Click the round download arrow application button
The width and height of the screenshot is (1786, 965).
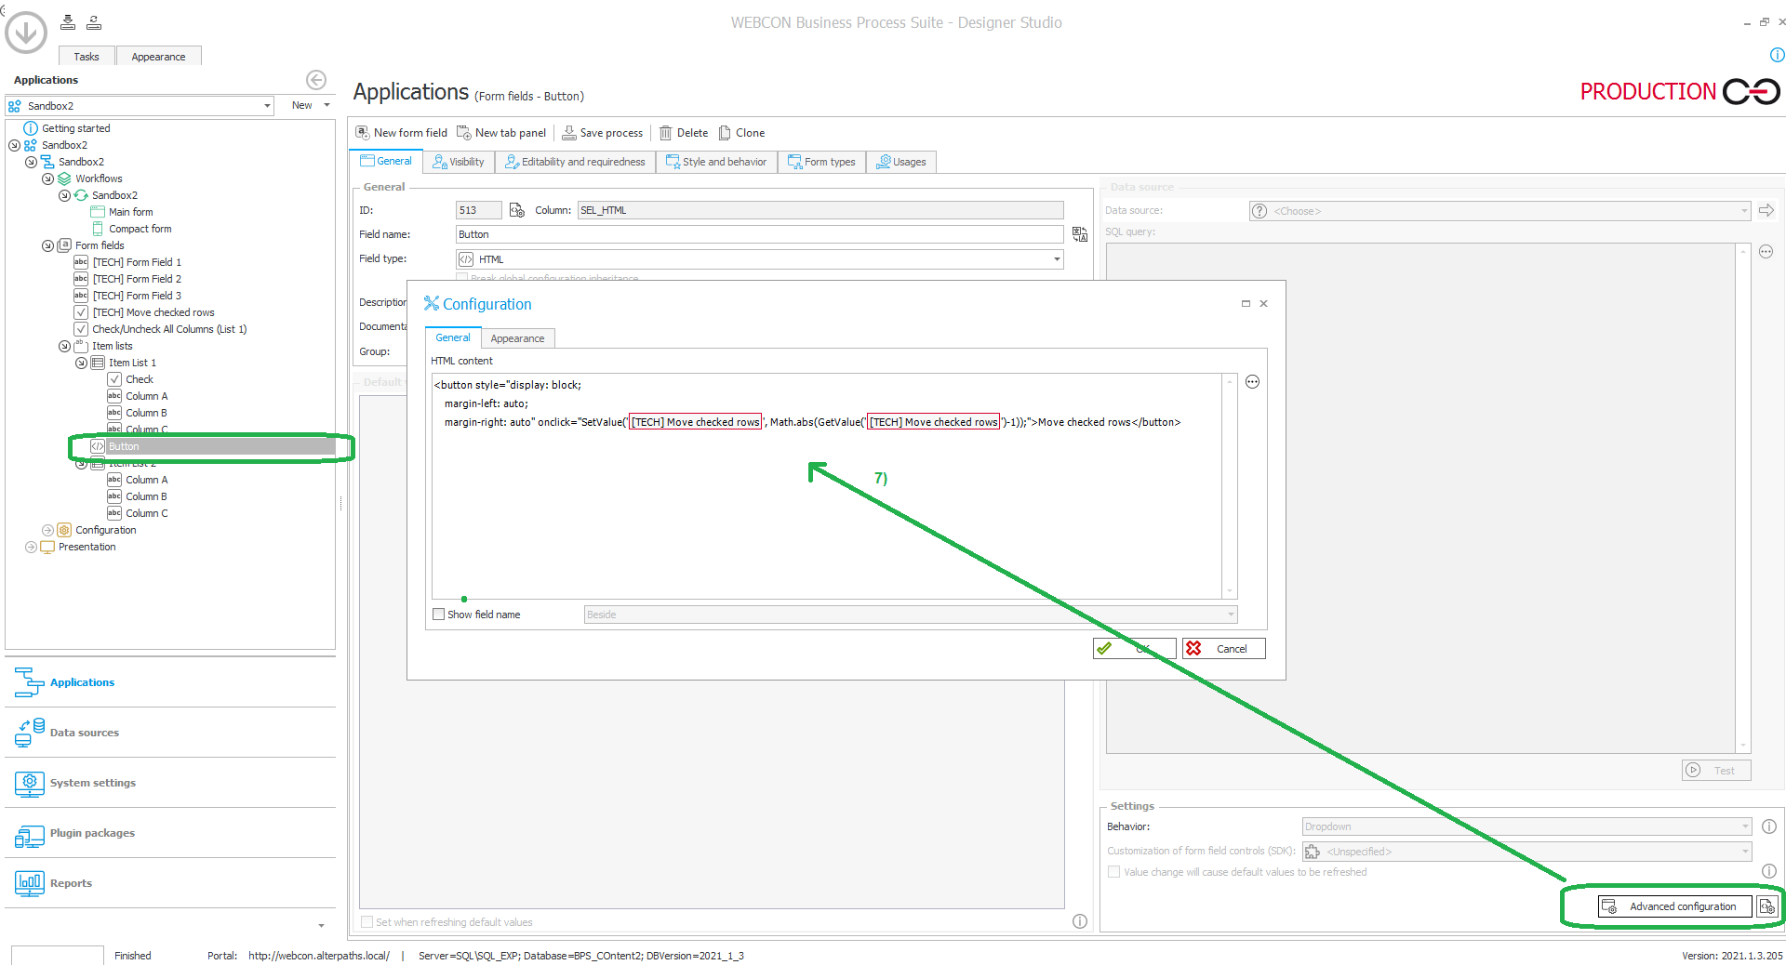pyautogui.click(x=26, y=33)
